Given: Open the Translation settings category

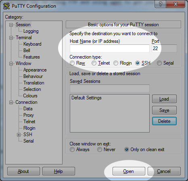Looking at the screenshot, I should coord(34,83).
